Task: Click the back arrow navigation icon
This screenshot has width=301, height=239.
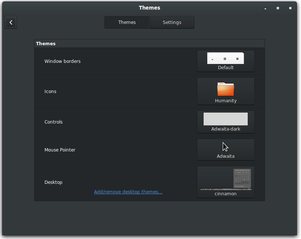Action: click(x=10, y=22)
